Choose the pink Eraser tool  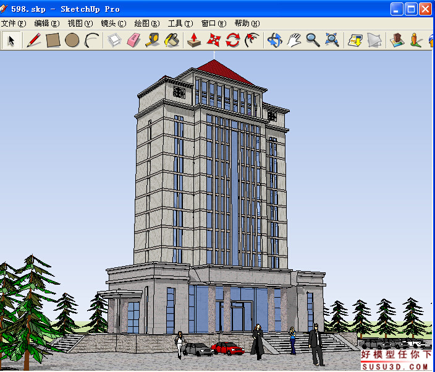pyautogui.click(x=133, y=41)
